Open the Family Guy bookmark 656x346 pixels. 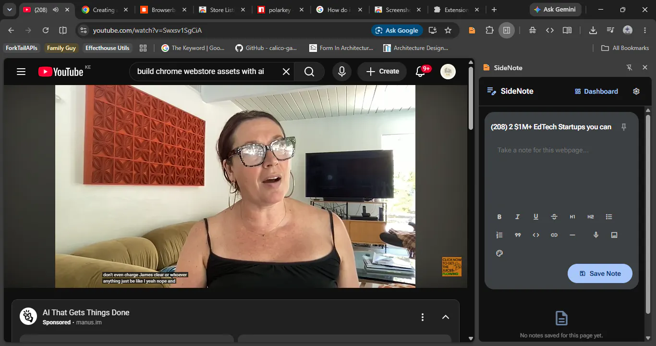[x=61, y=48]
